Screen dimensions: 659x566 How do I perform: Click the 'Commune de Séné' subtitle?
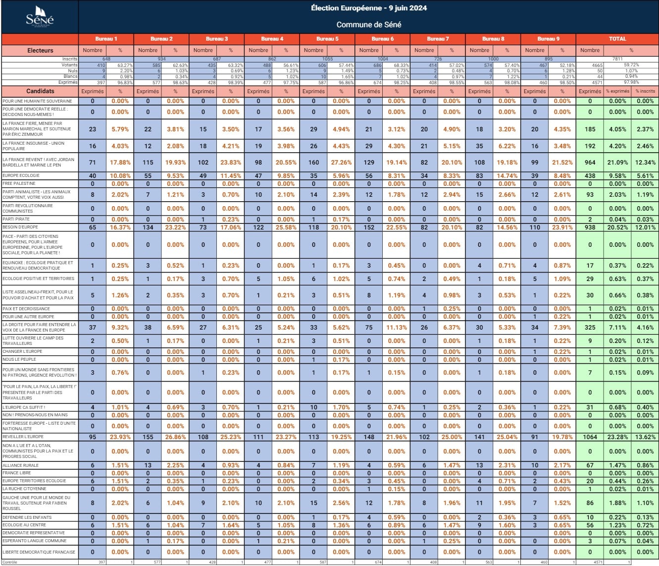pyautogui.click(x=368, y=25)
